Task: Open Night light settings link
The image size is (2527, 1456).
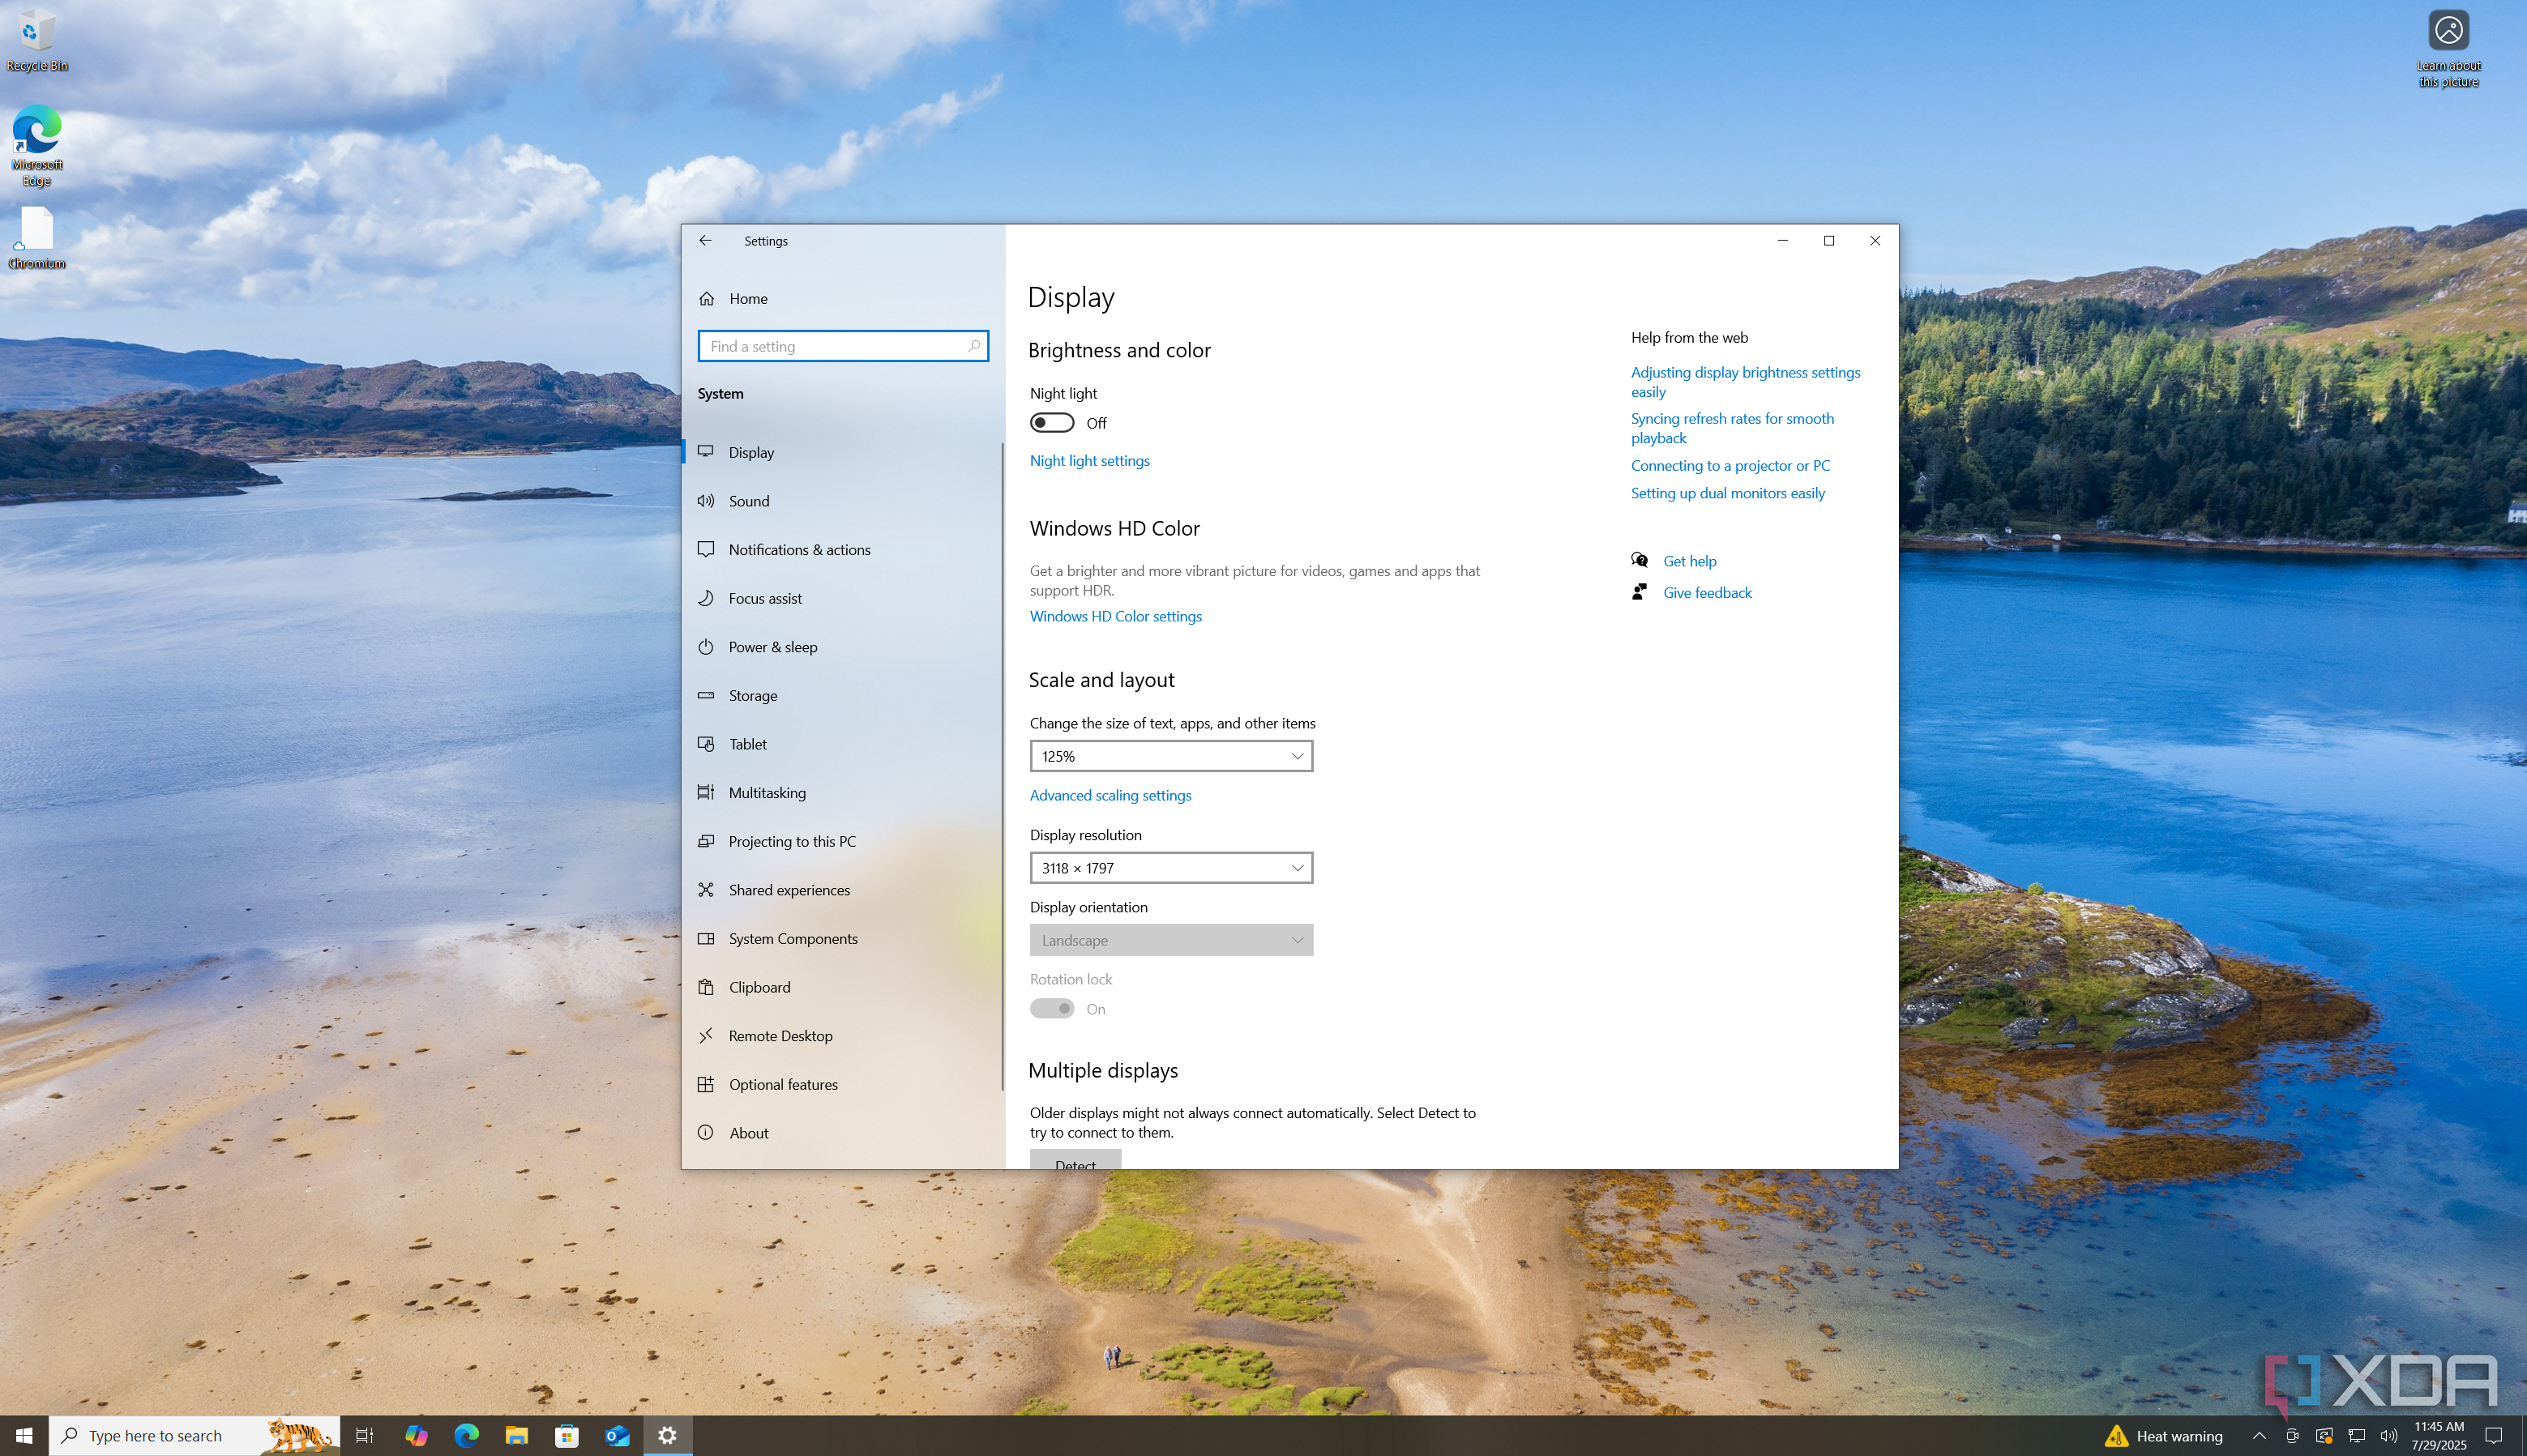Action: (x=1090, y=461)
